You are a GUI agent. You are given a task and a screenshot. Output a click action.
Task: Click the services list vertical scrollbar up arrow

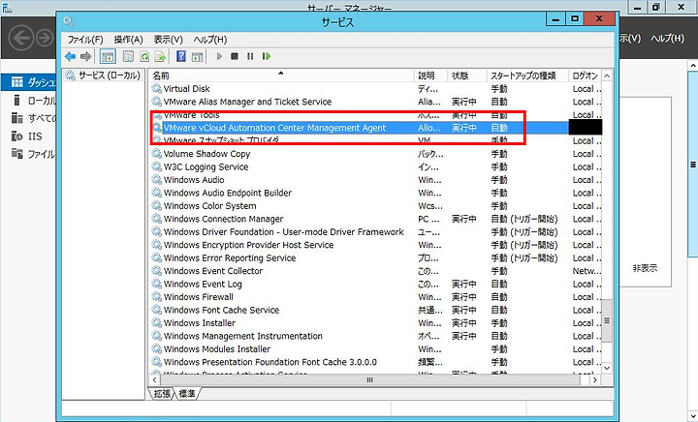coord(607,75)
